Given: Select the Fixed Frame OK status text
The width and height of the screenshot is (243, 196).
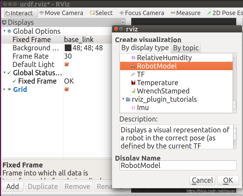Looking at the screenshot, I should (69, 81).
